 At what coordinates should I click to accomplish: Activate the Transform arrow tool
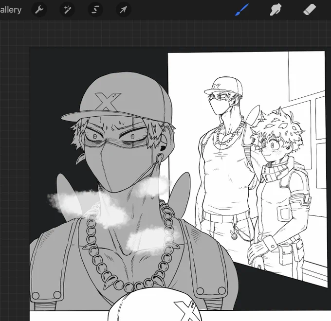(x=124, y=10)
